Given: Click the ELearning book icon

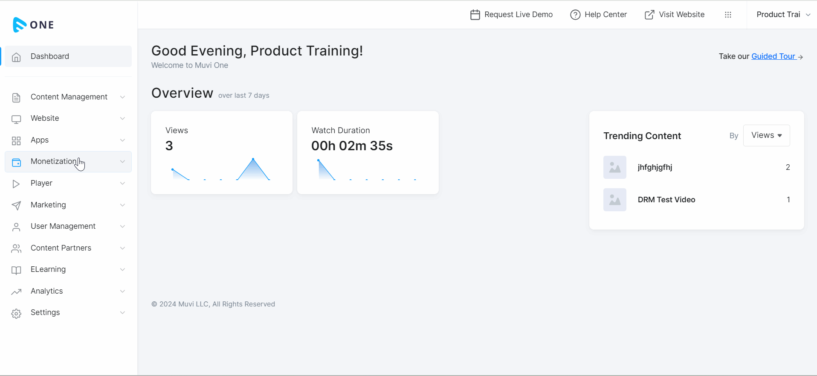Looking at the screenshot, I should 16,270.
